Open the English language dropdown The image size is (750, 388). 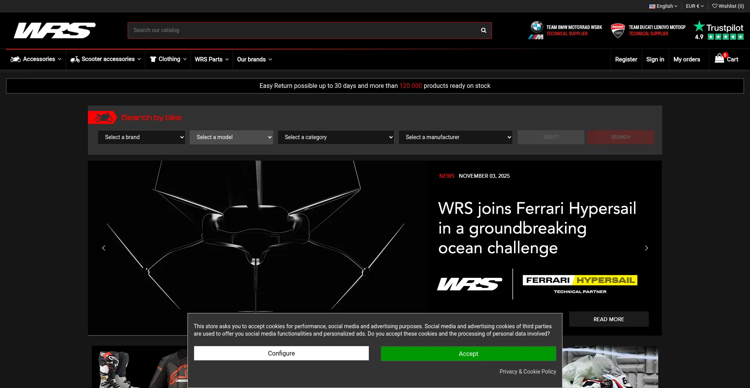[663, 6]
